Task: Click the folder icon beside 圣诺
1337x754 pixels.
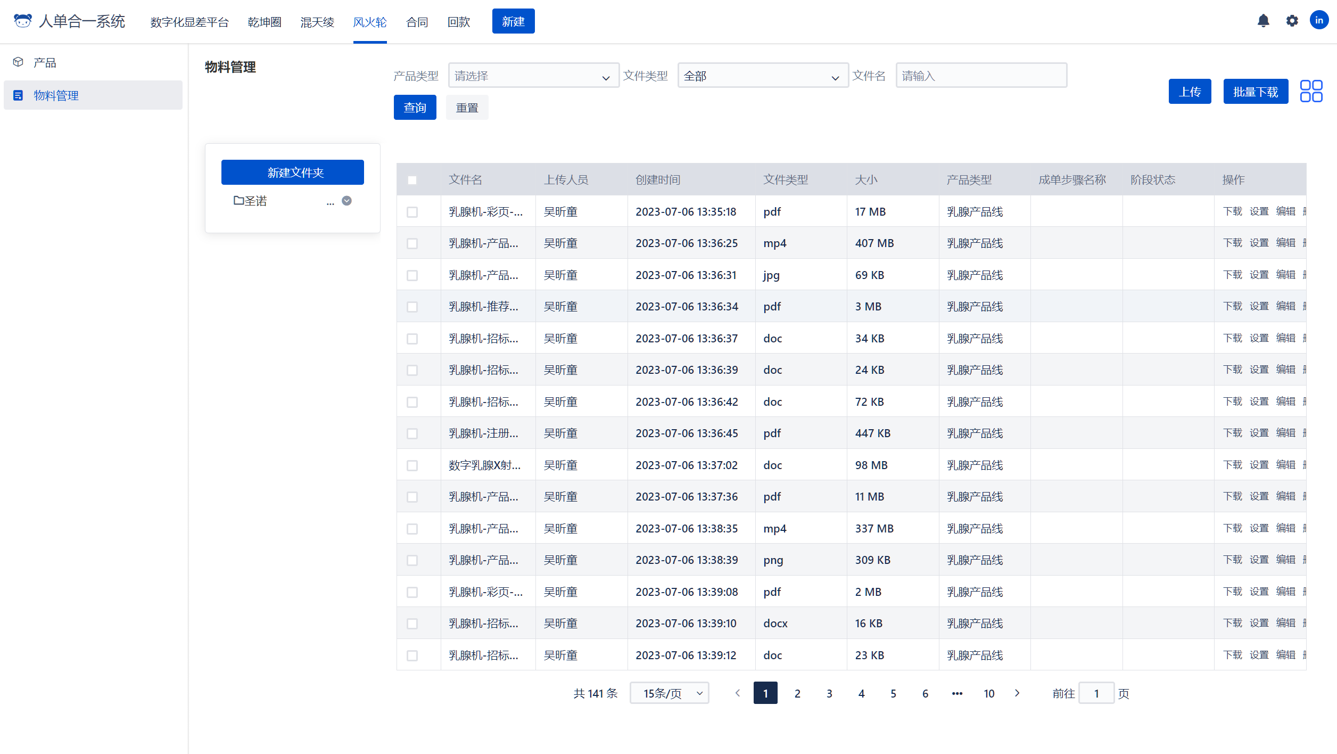Action: pos(238,201)
